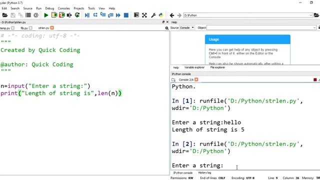Undock the editor pane icon
This screenshot has width=320, height=180.
click(163, 22)
